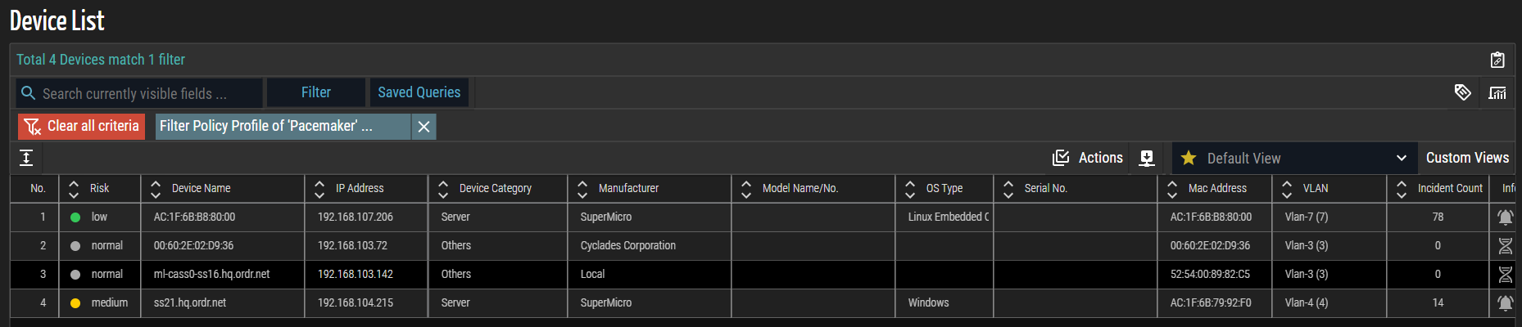Open the Actions menu
Image resolution: width=1522 pixels, height=327 pixels.
(1087, 158)
